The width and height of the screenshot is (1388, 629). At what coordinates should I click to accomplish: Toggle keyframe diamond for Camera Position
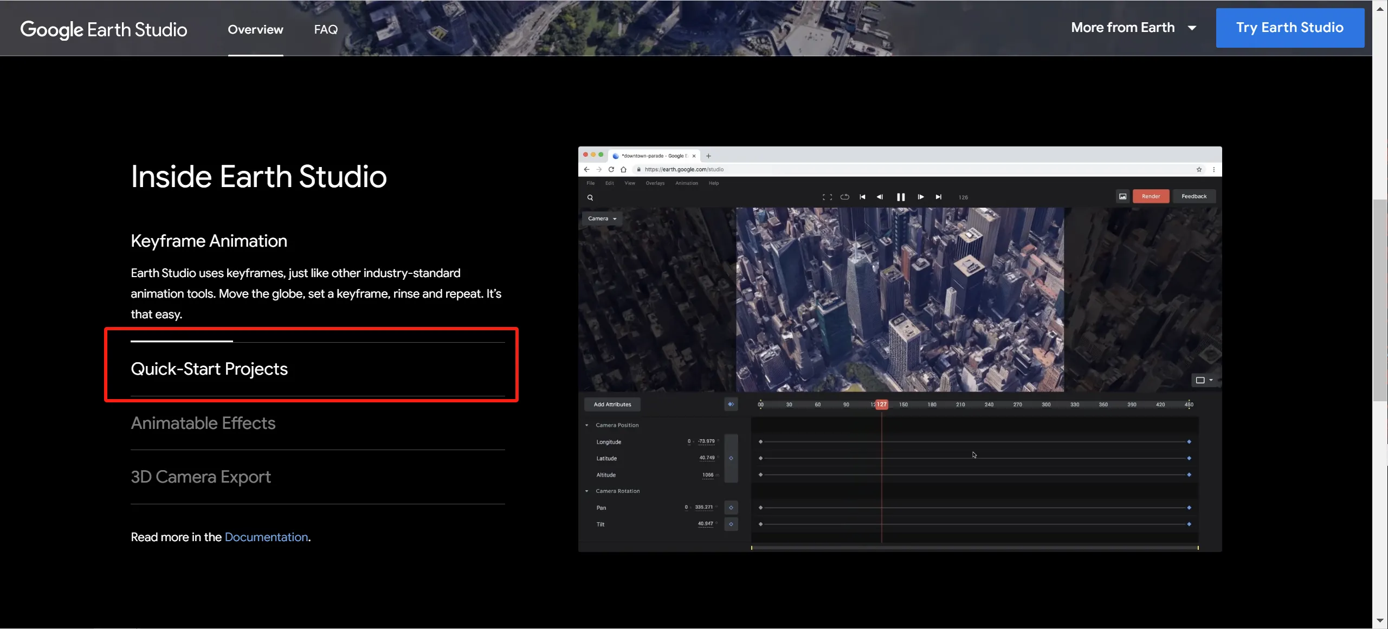tap(731, 458)
